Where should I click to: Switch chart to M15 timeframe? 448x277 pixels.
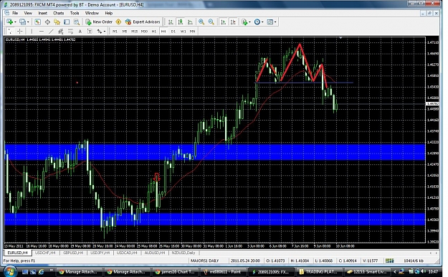(134, 31)
